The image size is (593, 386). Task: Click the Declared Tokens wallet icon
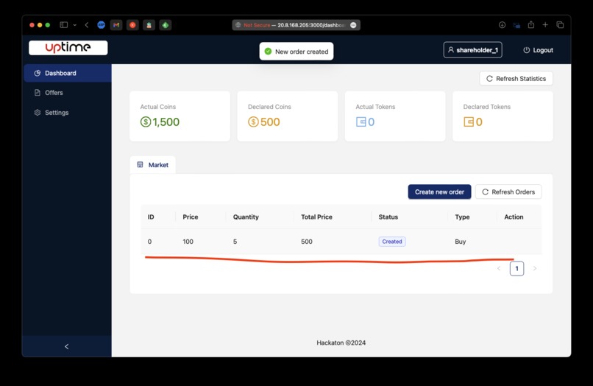click(469, 122)
